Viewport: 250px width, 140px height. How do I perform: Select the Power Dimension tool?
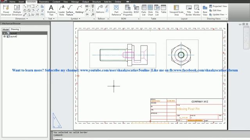(6, 10)
